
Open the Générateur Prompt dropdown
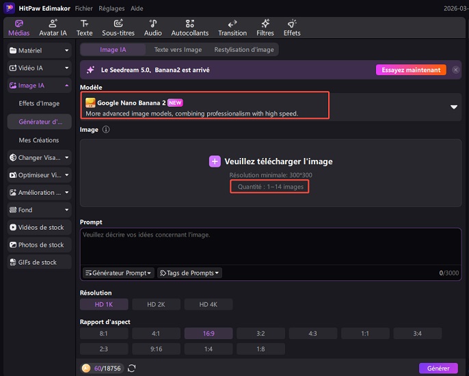point(118,273)
